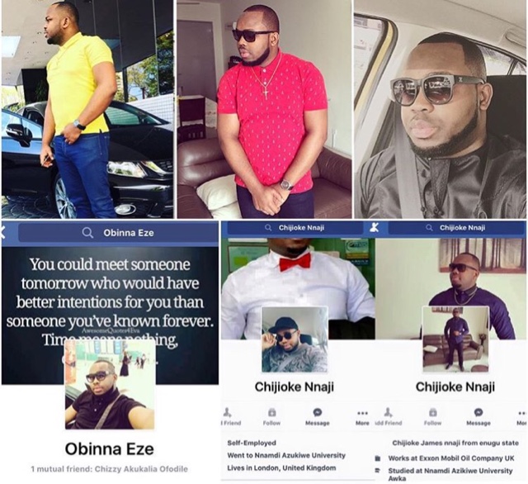Click the back arrow between Chijioke search bars
528x484 pixels.
[x=374, y=227]
